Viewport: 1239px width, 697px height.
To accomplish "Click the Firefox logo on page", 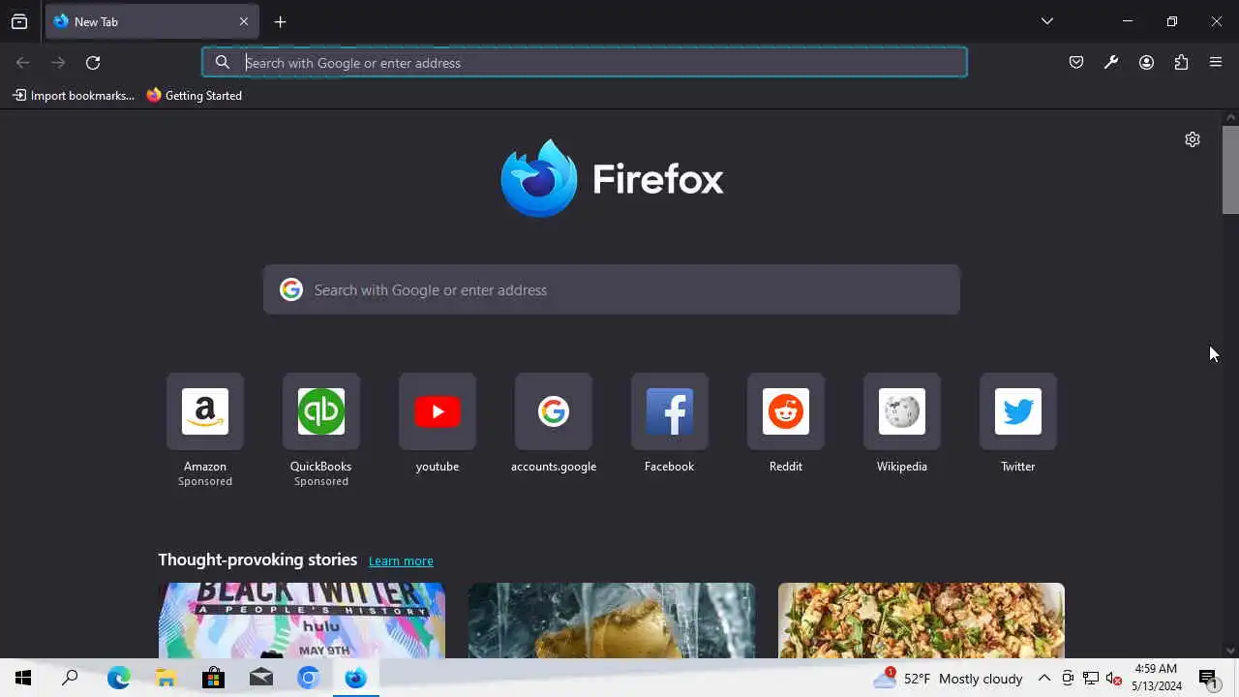I will click(612, 179).
